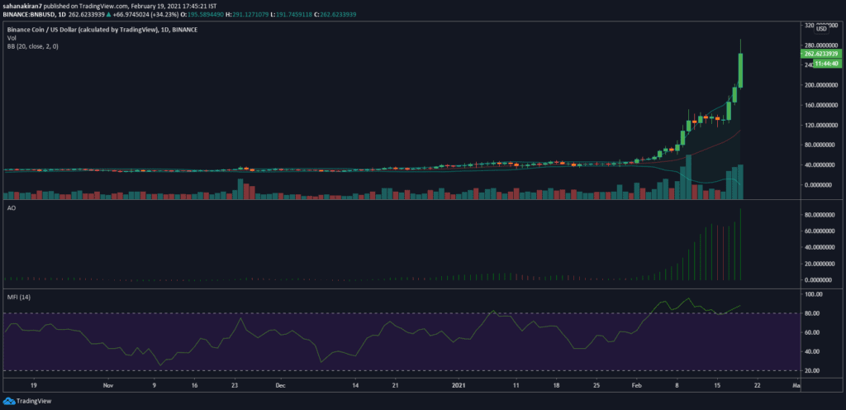Click the 'Nov' date label on time axis

click(x=109, y=386)
